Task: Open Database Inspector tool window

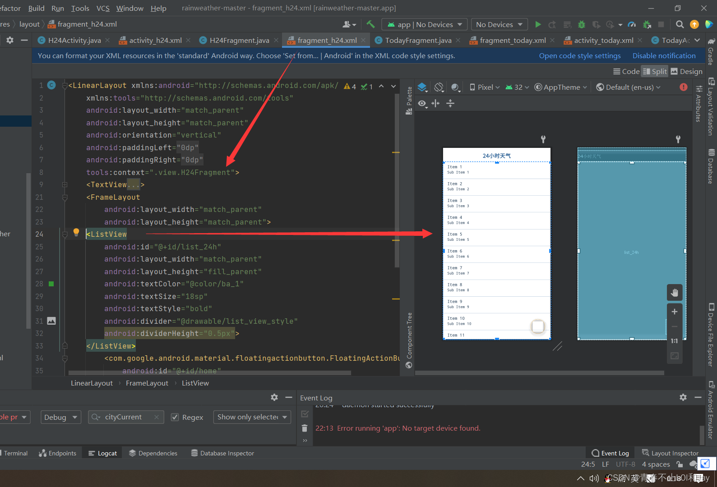Action: click(222, 453)
